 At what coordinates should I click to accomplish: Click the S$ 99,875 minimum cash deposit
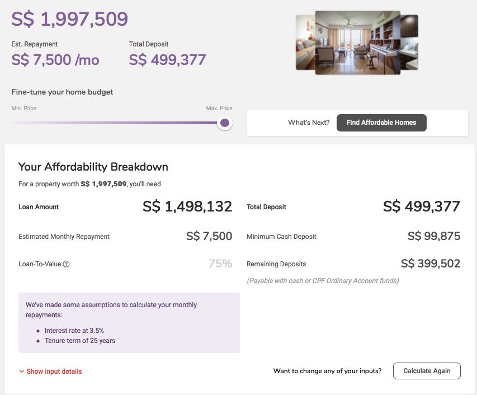[x=434, y=236]
